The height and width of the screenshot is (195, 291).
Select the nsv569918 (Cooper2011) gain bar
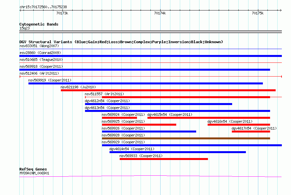coord(145,70)
